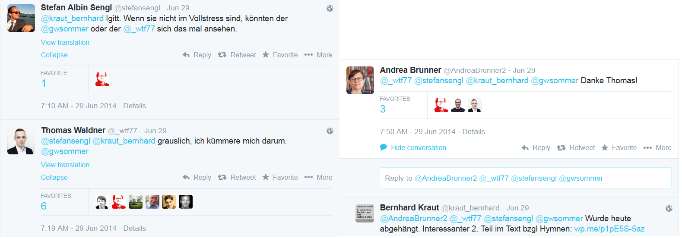
Task: Retweet Andrea Brunner's tweet
Action: [576, 148]
